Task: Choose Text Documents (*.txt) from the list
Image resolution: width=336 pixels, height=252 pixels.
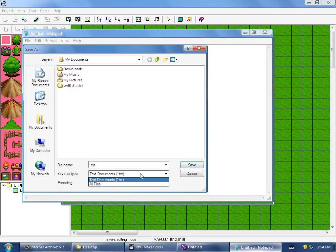Action: click(x=129, y=179)
